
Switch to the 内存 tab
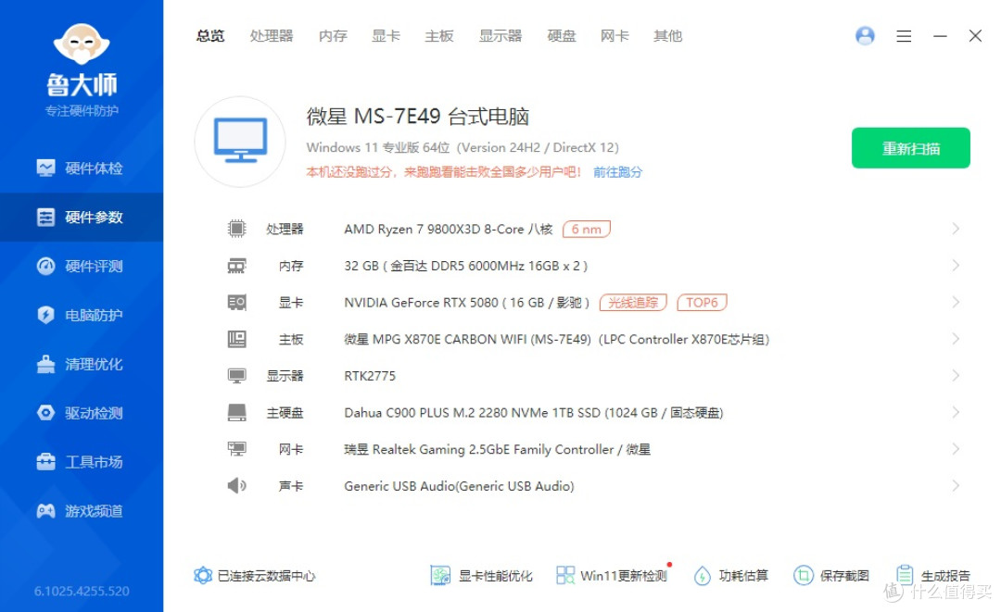point(333,36)
